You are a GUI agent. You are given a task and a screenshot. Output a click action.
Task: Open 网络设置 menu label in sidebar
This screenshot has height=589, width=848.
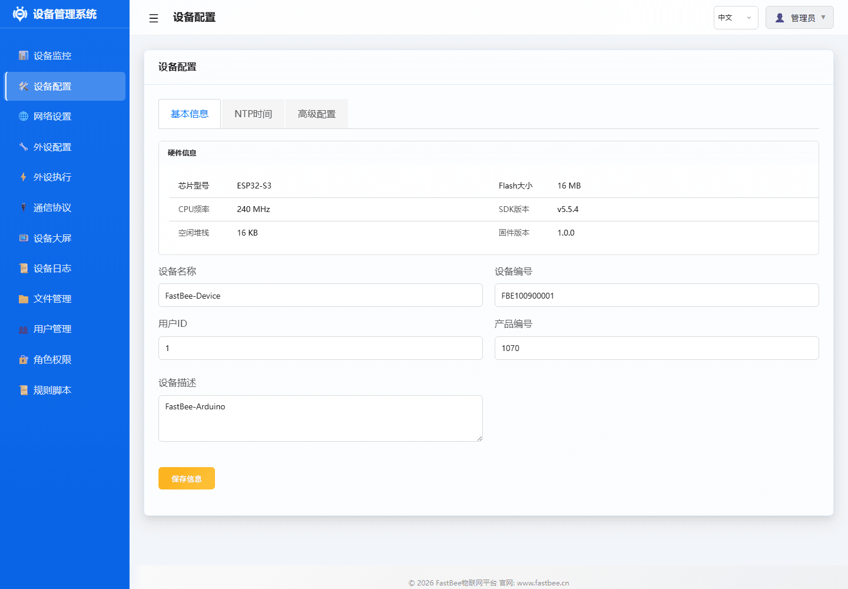click(x=52, y=117)
